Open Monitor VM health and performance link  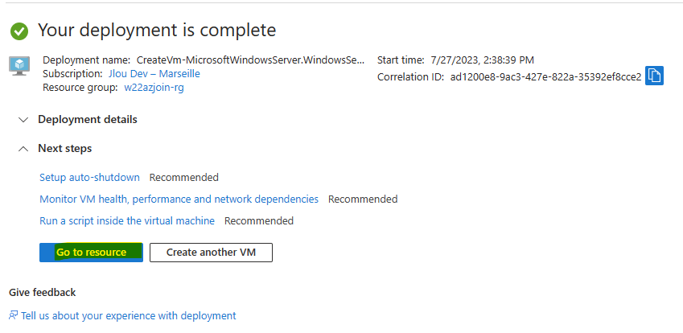[x=179, y=199]
